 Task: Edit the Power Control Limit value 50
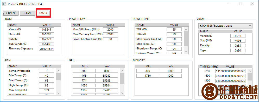(110, 39)
